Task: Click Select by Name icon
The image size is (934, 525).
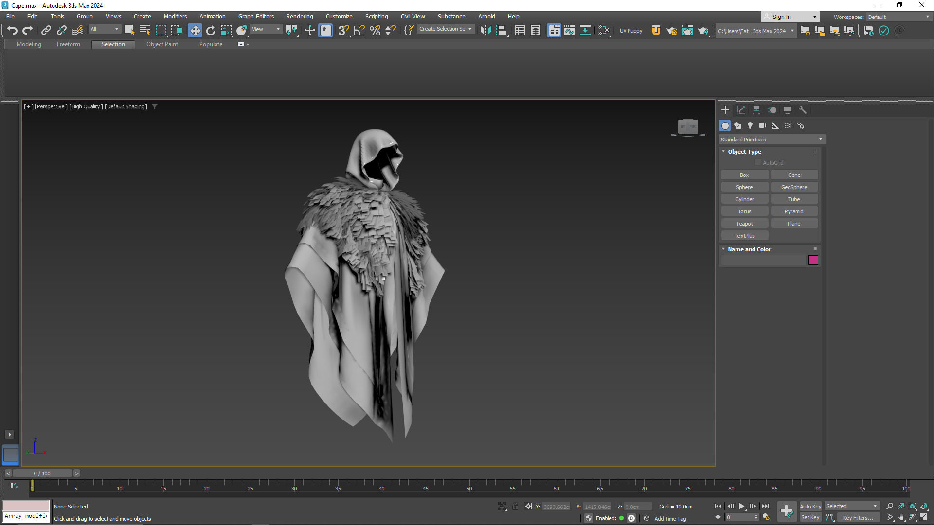Action: [x=145, y=31]
